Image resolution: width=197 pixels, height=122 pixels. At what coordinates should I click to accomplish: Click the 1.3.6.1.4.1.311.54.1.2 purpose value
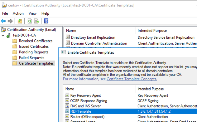(x=154, y=111)
